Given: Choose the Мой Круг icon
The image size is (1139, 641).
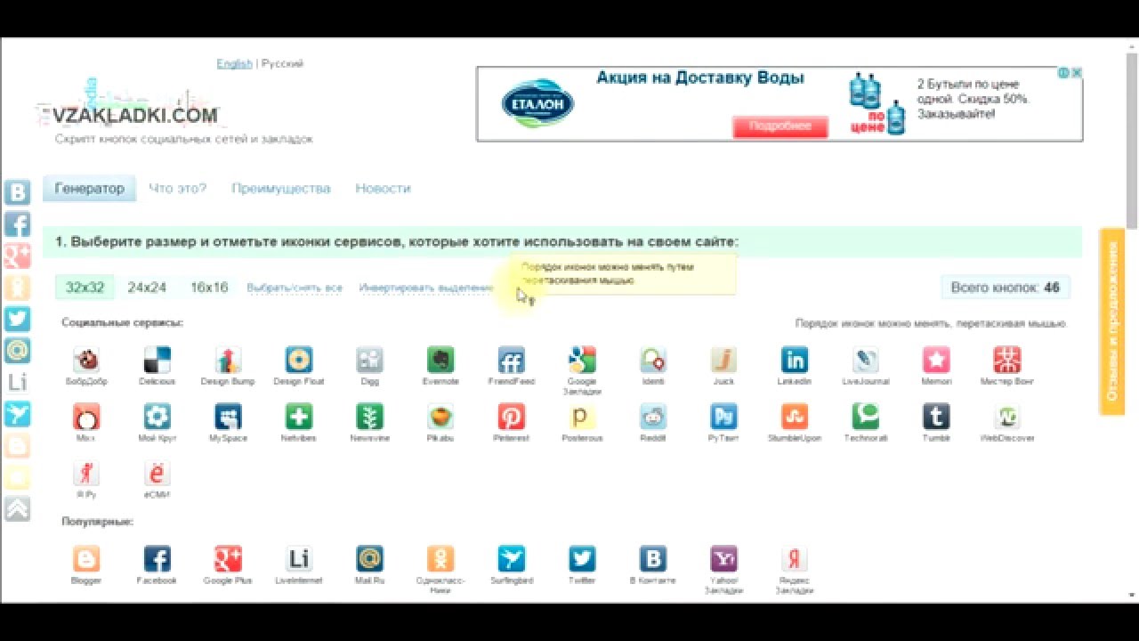Looking at the screenshot, I should coord(157,417).
